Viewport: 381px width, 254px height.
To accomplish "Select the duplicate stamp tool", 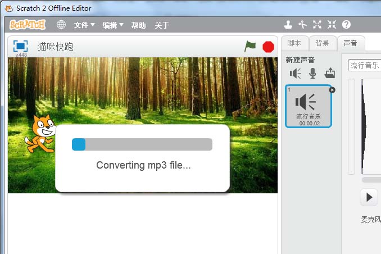I will pyautogui.click(x=288, y=25).
